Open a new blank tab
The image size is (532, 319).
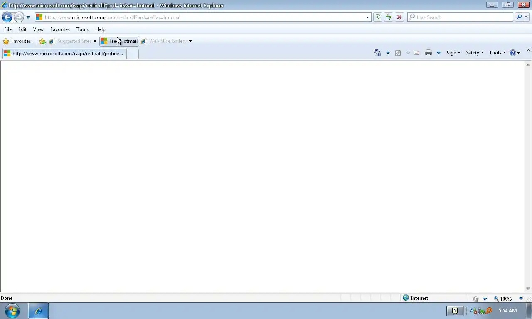132,54
